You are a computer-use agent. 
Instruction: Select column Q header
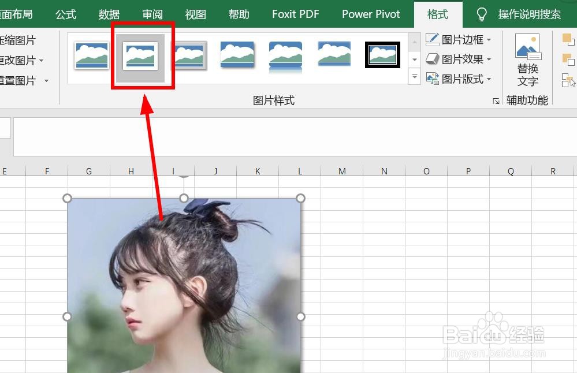[511, 171]
